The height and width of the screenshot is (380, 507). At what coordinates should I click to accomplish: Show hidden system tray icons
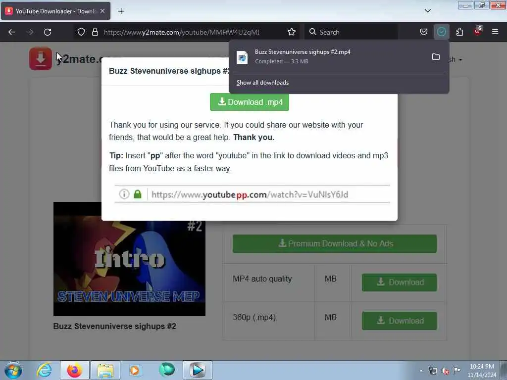coord(421,371)
